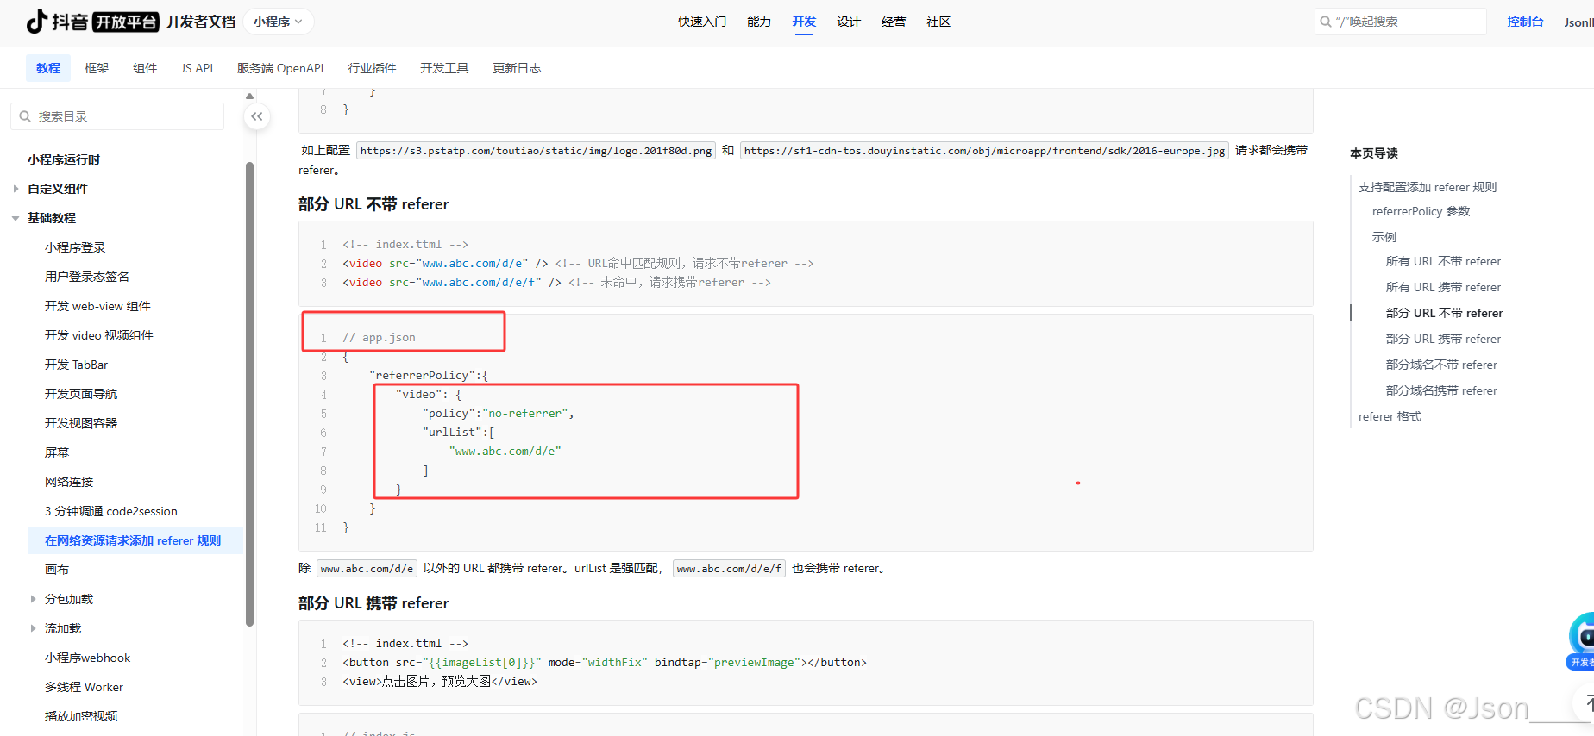Open 开发页面导航 tutorial

point(81,394)
